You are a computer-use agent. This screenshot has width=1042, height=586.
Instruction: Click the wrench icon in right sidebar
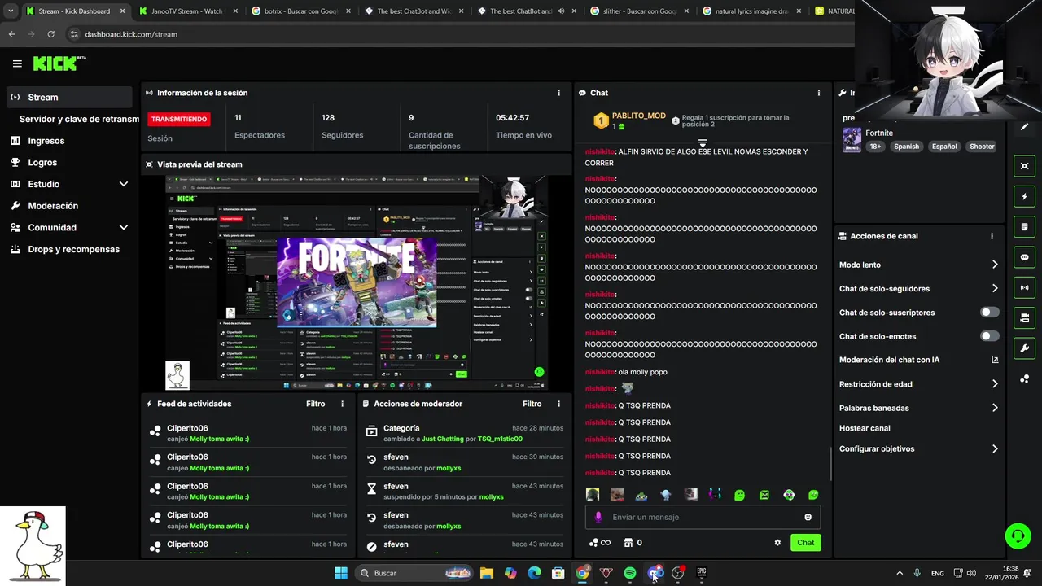(1024, 348)
